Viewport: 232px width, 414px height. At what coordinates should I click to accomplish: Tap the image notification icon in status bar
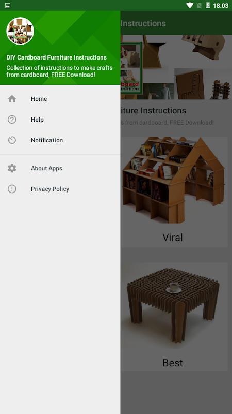point(8,5)
